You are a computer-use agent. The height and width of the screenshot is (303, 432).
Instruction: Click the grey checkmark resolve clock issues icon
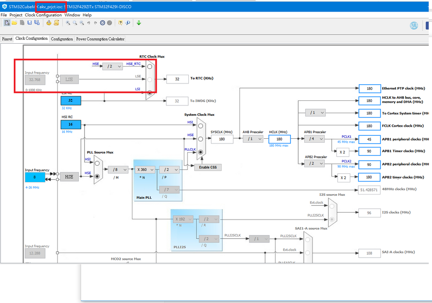(110, 23)
